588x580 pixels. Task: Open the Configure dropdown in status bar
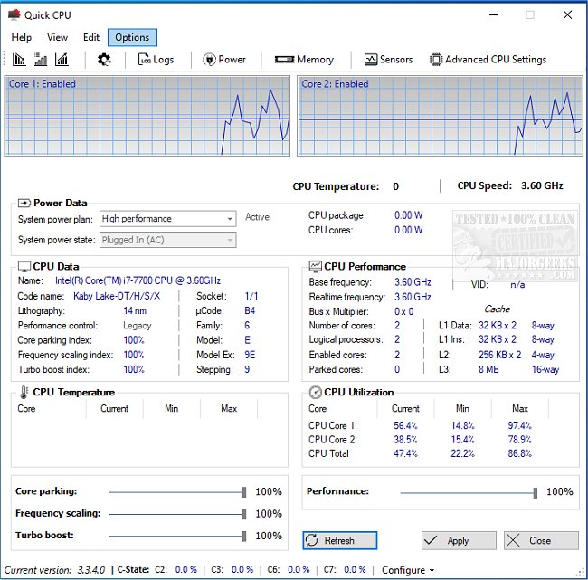407,570
